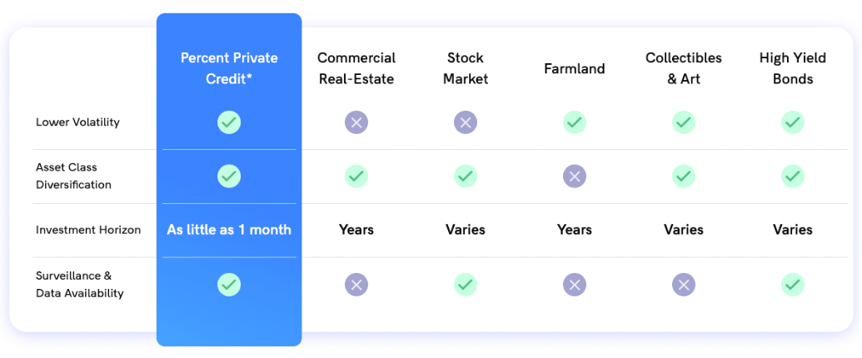Viewport: 862px width, 358px height.
Task: Click the 'As little as 1 month' text
Action: pyautogui.click(x=229, y=229)
